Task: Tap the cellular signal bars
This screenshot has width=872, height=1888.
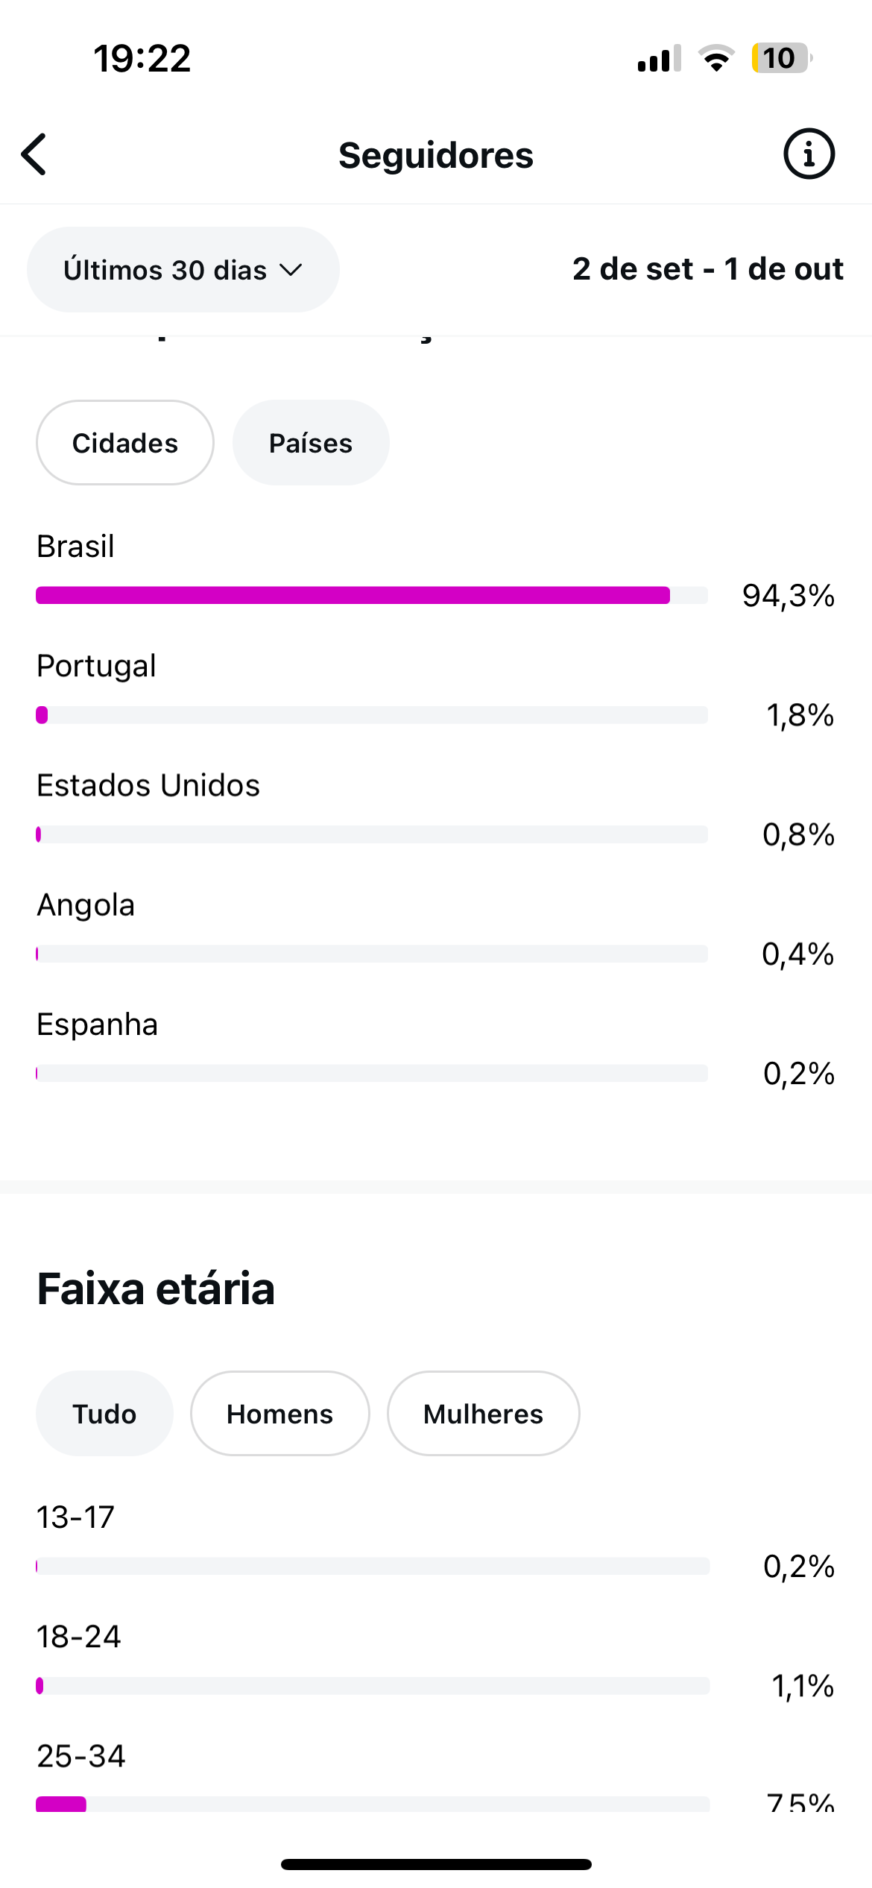Action: click(x=659, y=58)
